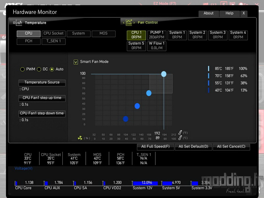
Task: Click the System 41°C temperature reading
Action: [74, 159]
